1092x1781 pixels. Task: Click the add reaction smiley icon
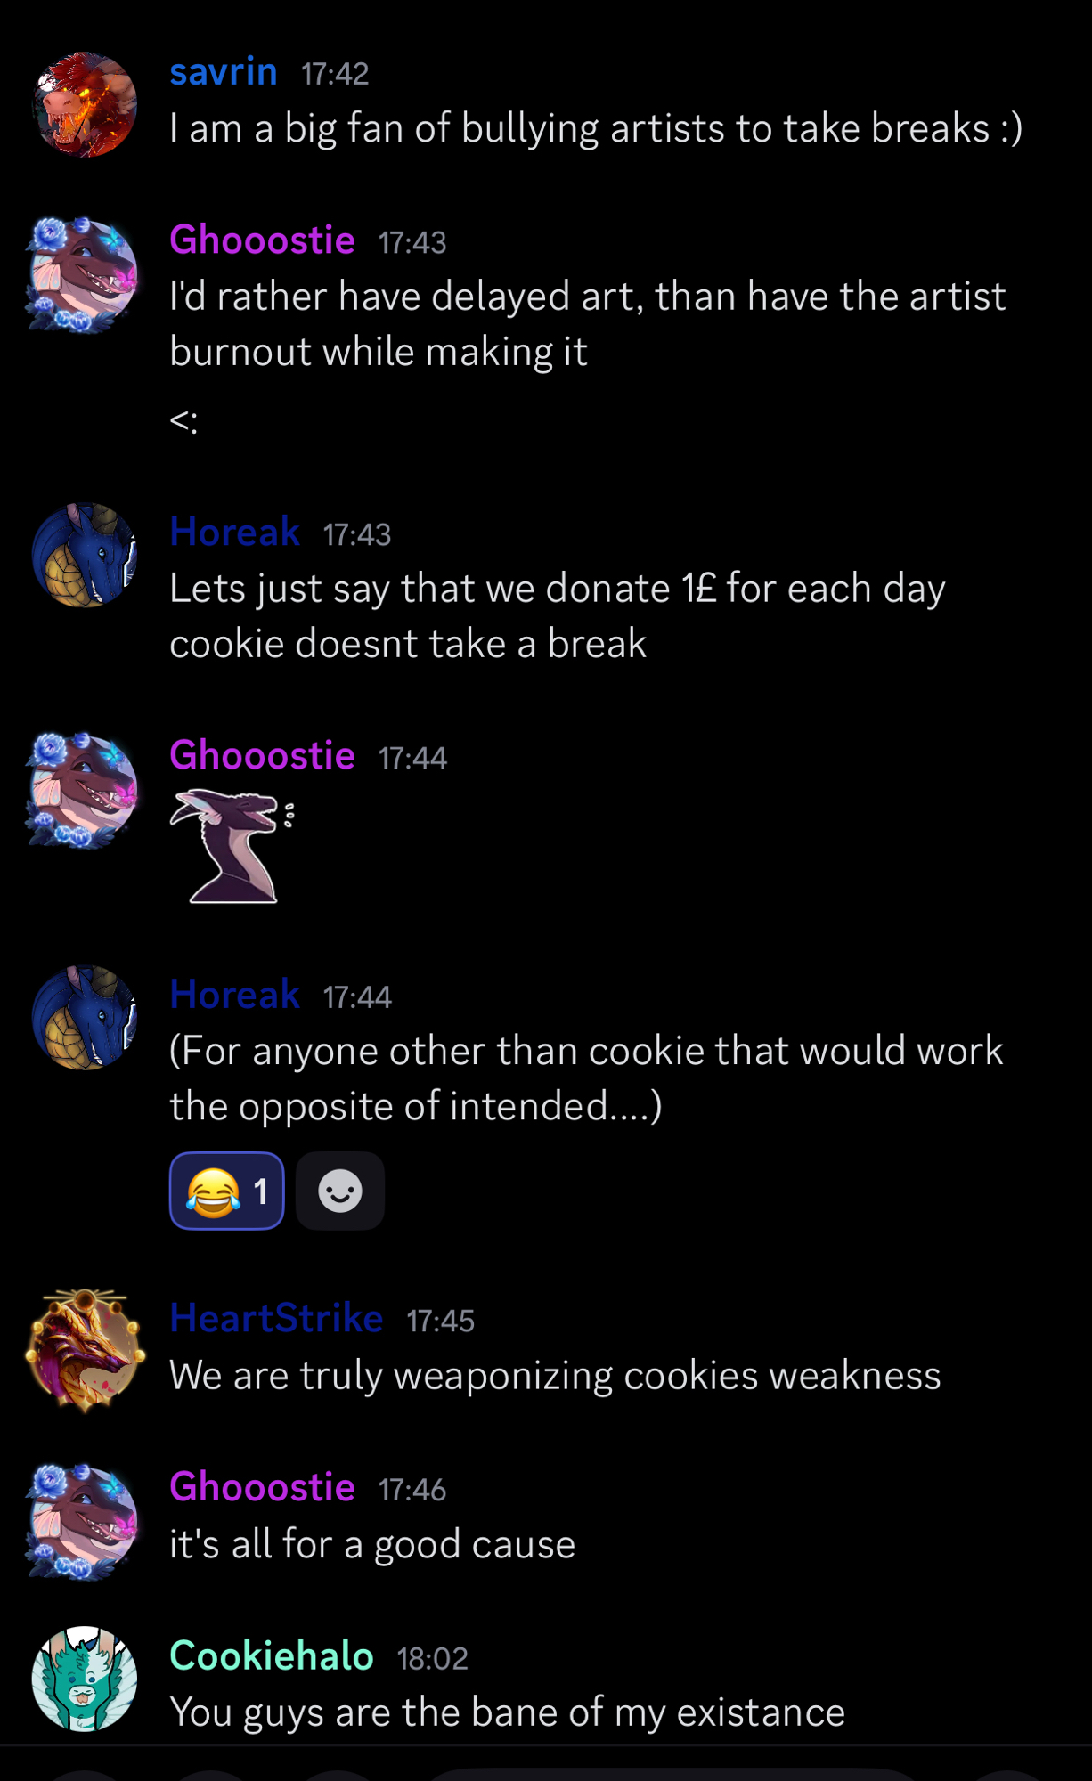click(x=340, y=1191)
